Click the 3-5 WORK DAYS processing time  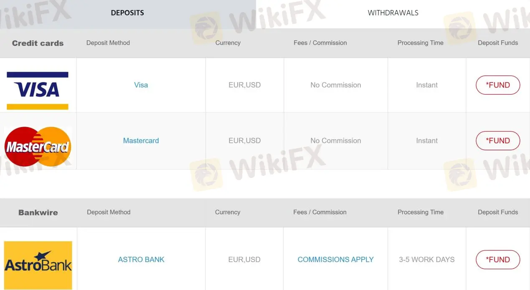426,260
